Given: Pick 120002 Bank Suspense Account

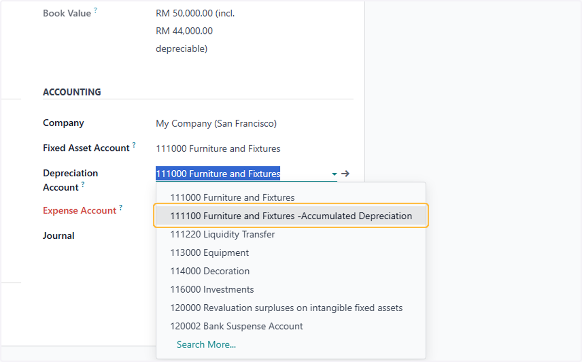Looking at the screenshot, I should coord(291,327).
